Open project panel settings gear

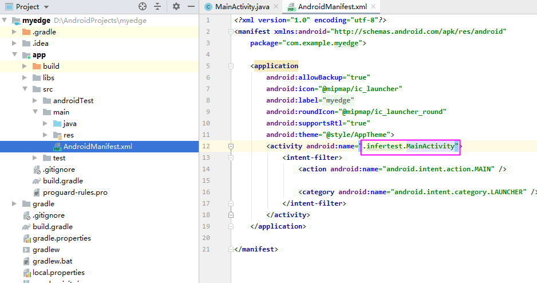[x=176, y=6]
